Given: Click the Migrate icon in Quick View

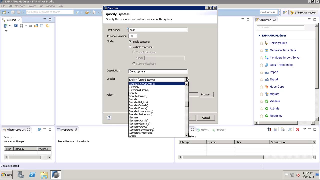Looking at the screenshot, I should click(266, 94).
